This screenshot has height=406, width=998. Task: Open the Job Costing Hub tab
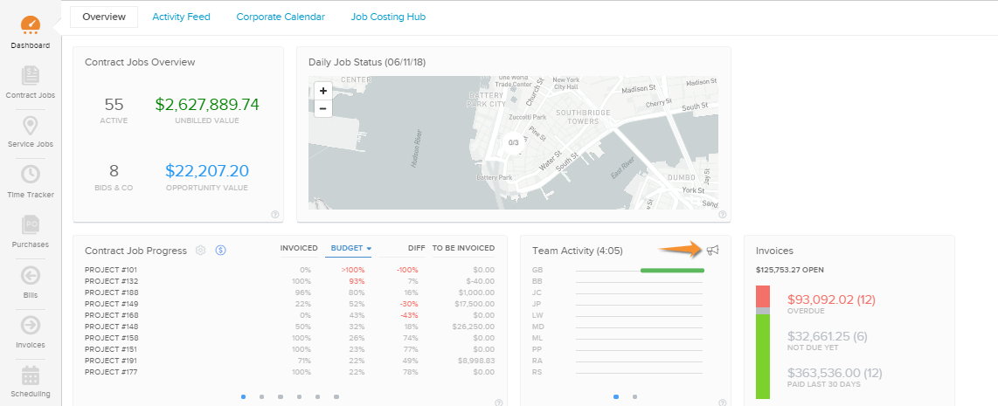[388, 17]
